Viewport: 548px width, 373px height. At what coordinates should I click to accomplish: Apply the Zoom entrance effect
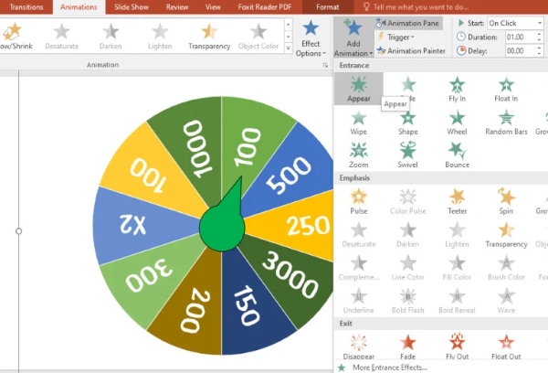coord(359,155)
